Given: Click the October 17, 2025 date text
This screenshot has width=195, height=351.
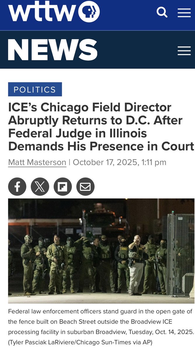Looking at the screenshot, I should click(105, 162).
